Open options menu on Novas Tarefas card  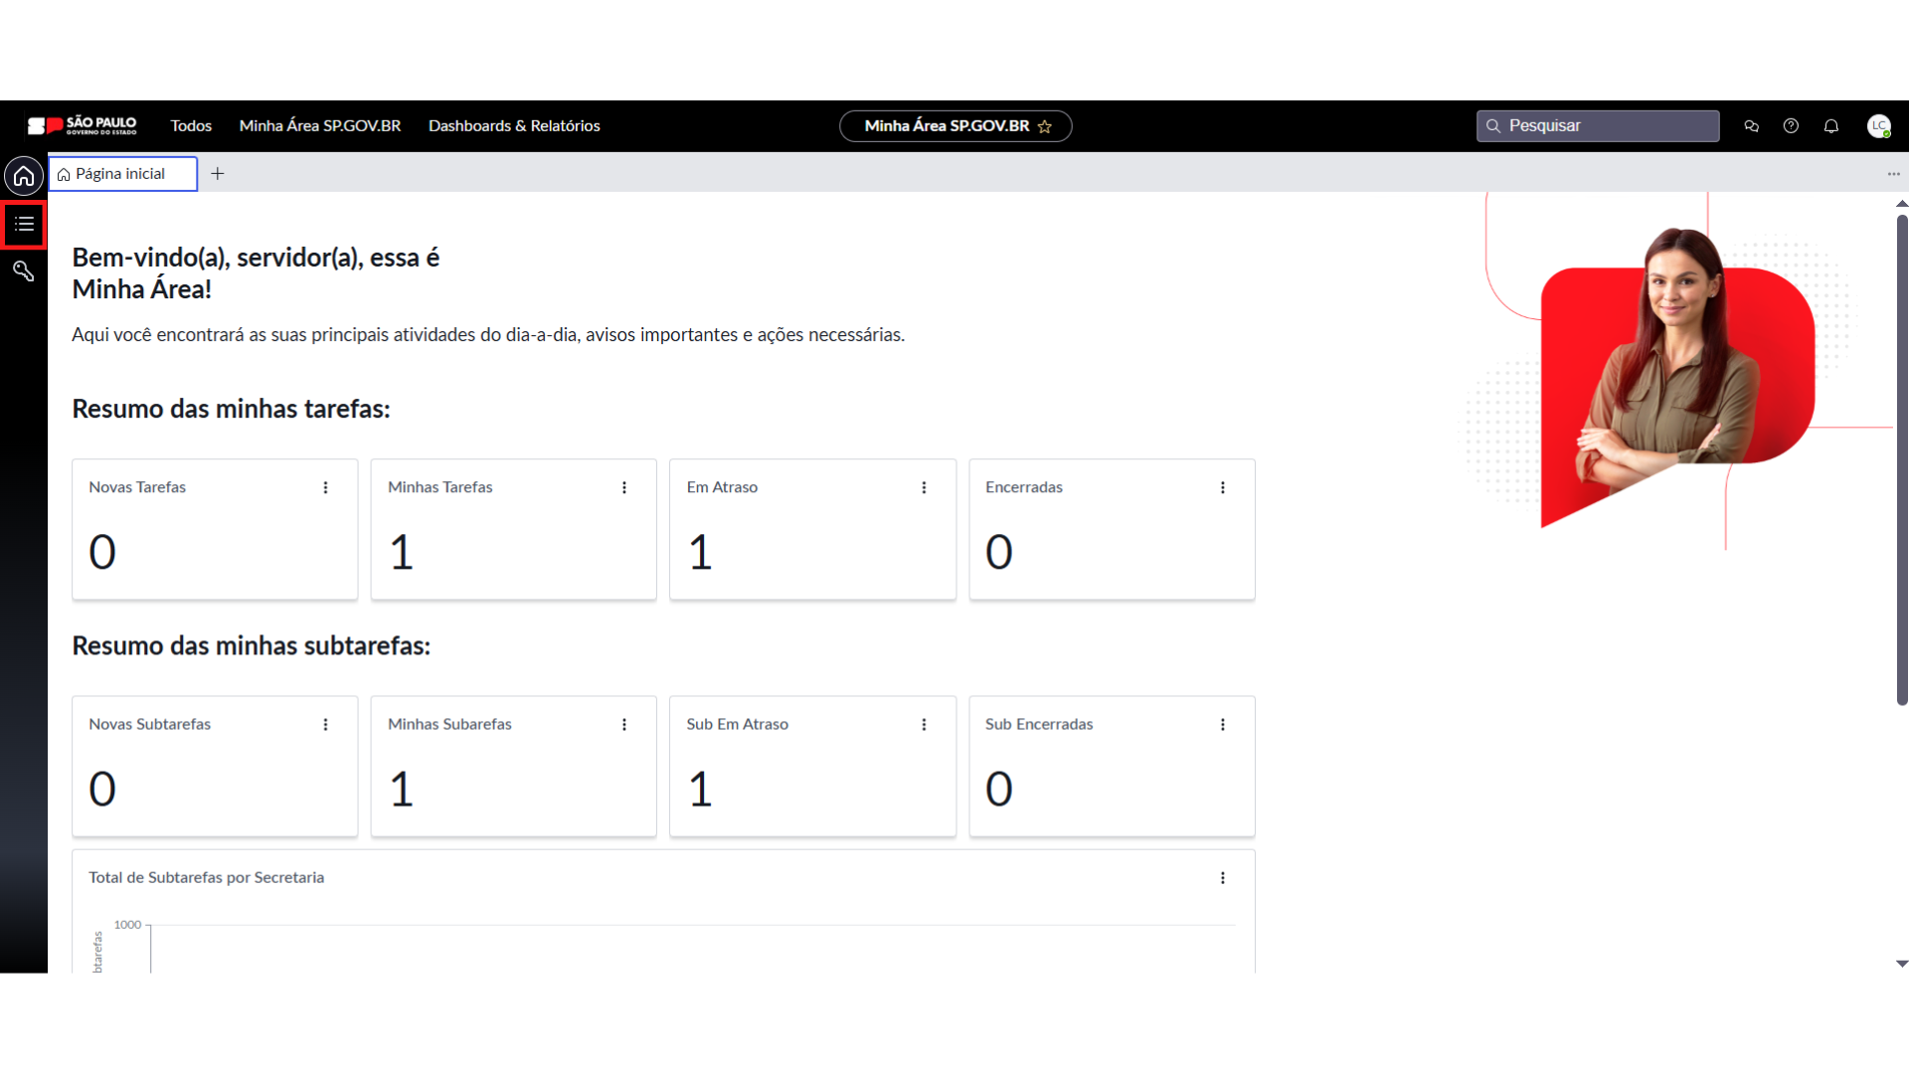[x=325, y=487]
